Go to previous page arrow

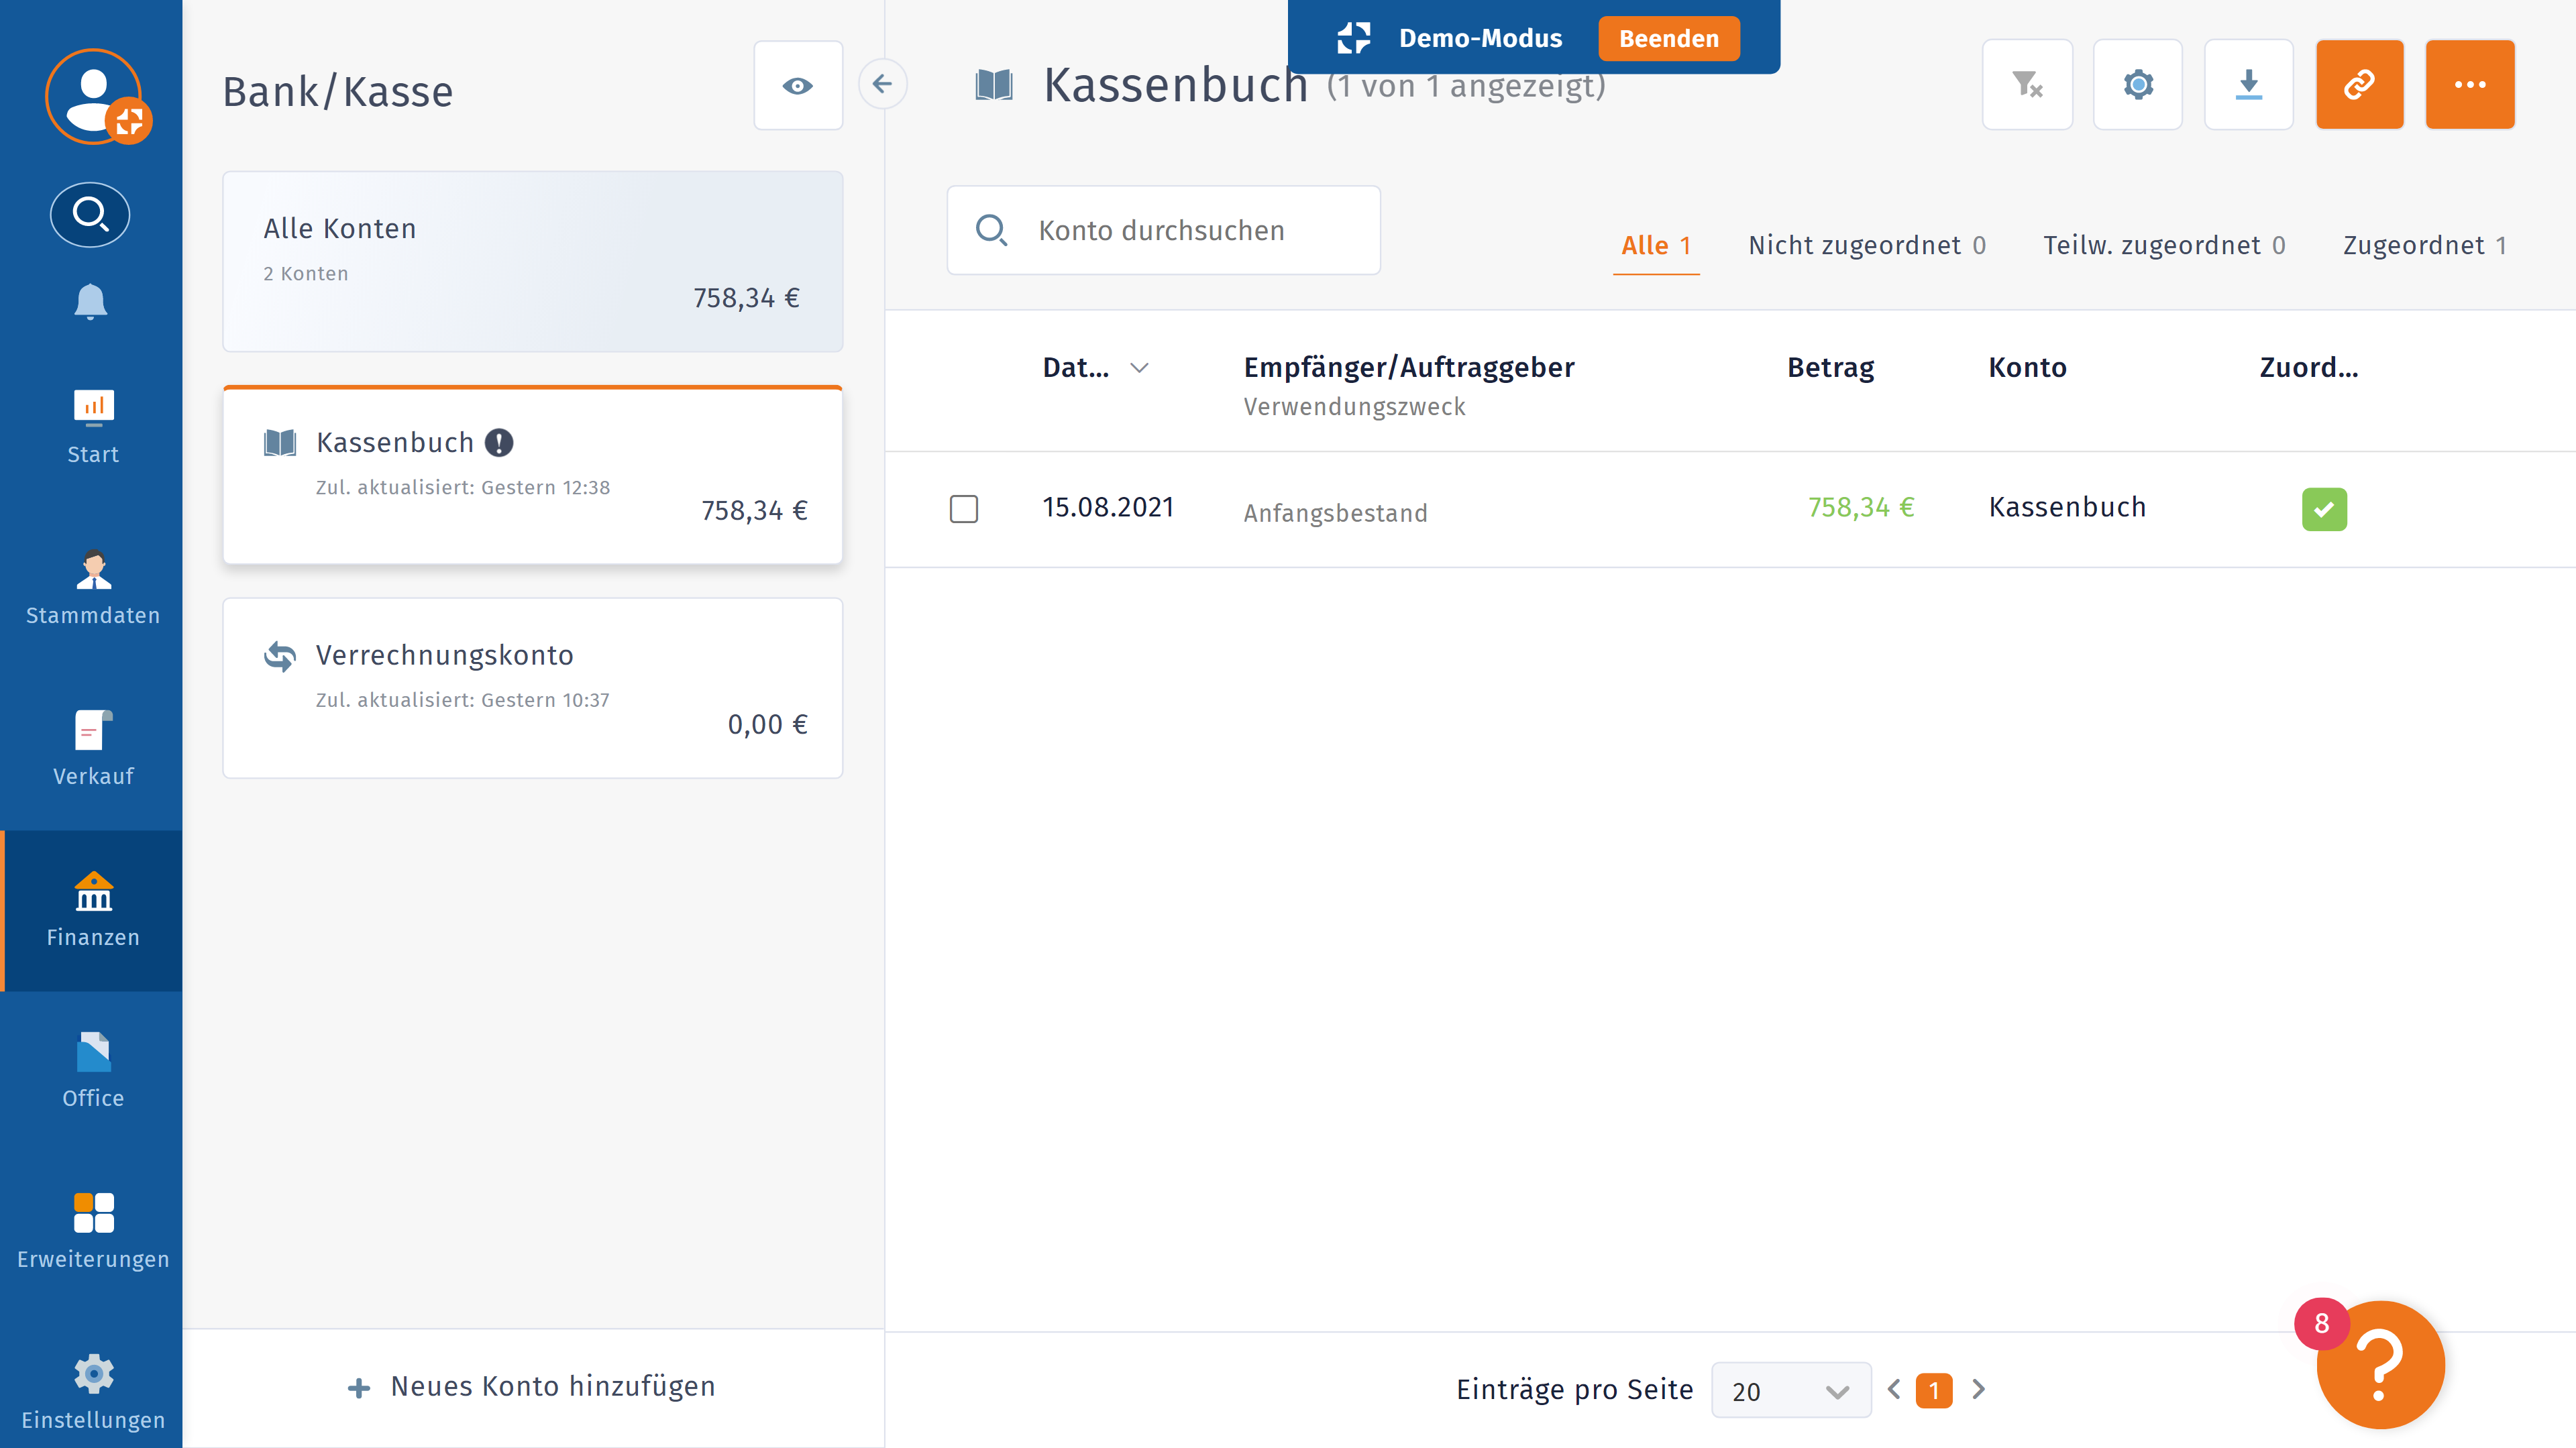click(1894, 1389)
